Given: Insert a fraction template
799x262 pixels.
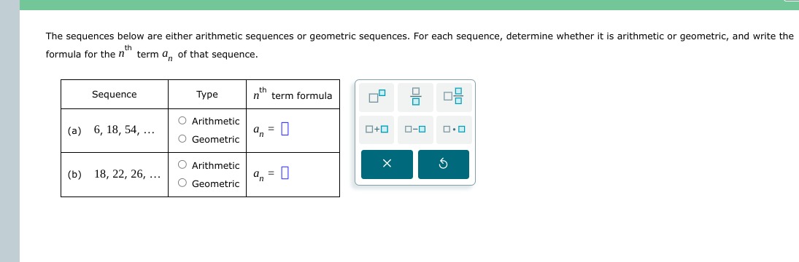Looking at the screenshot, I should (415, 97).
